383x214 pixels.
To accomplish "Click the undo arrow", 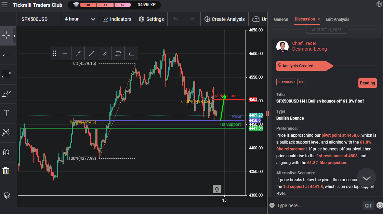I will click(x=176, y=19).
